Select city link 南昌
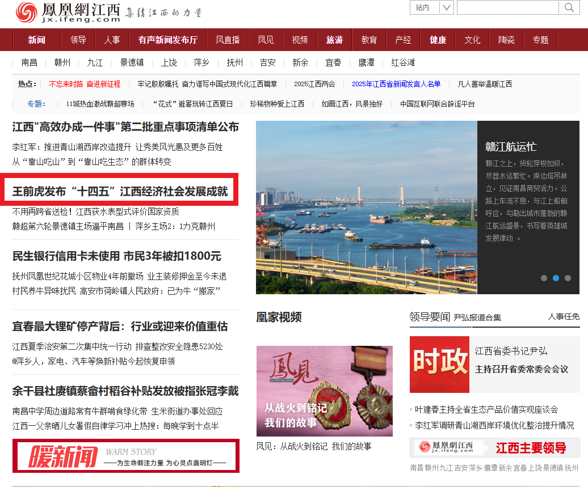Viewport: 588px width, 487px height. click(30, 62)
